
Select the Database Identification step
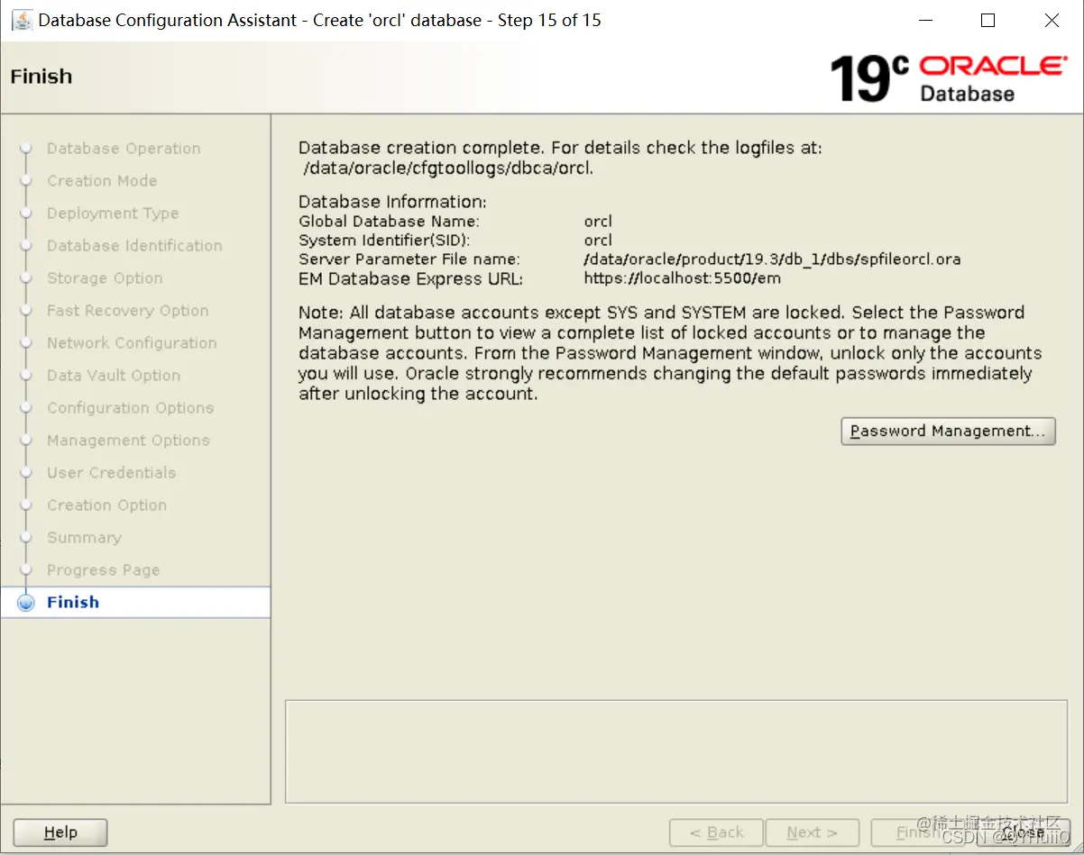click(134, 246)
